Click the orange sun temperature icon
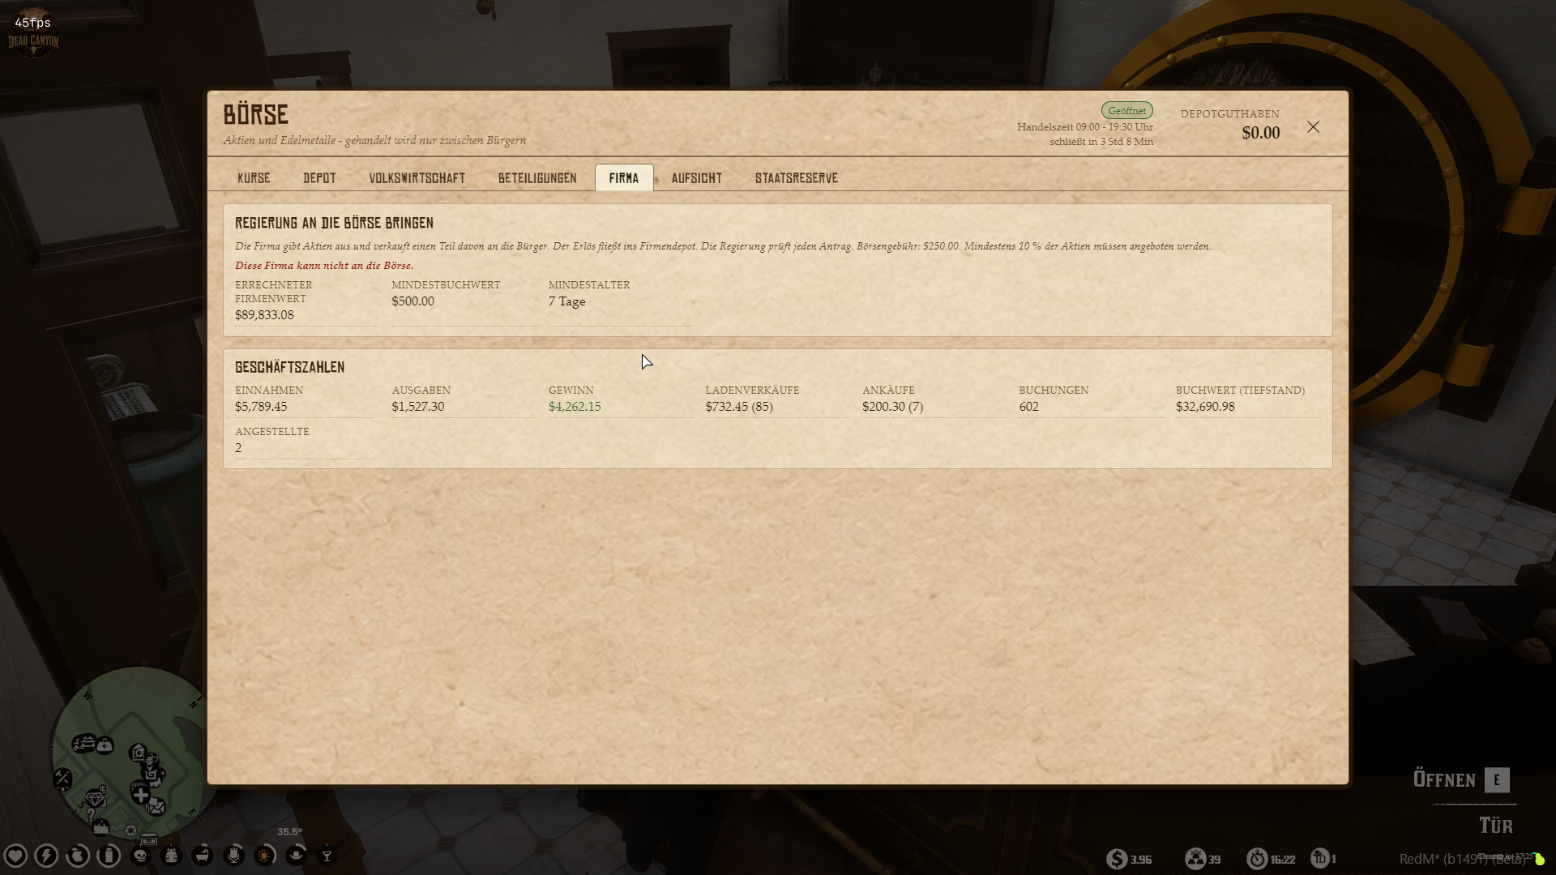Viewport: 1556px width, 875px height. click(x=264, y=856)
